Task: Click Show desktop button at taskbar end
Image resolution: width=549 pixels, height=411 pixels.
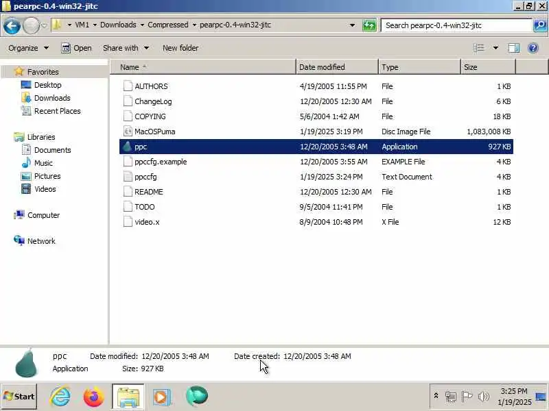Action: coord(541,397)
